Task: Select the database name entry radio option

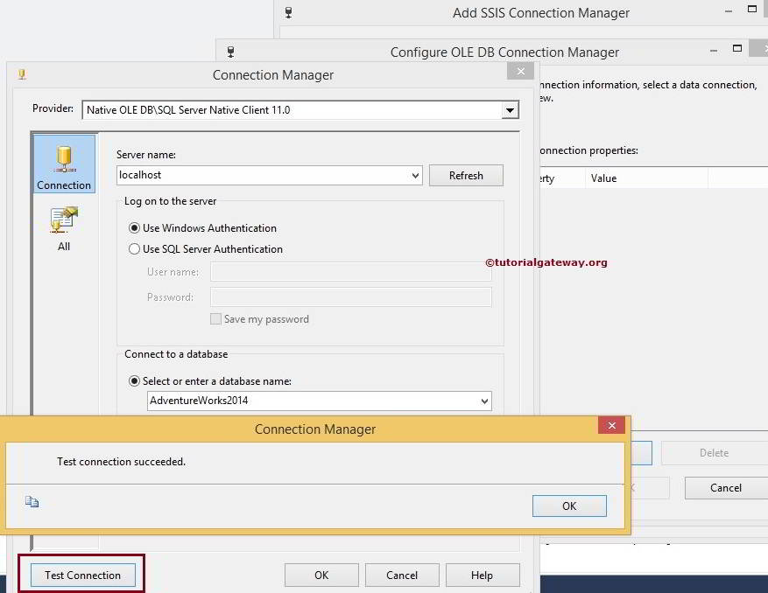Action: click(135, 381)
